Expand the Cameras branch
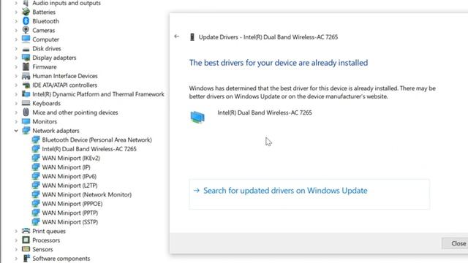This screenshot has height=263, width=468. [16, 31]
